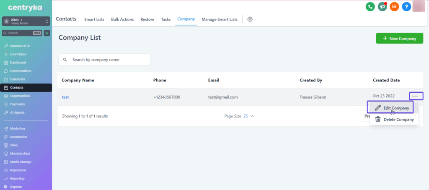The image size is (429, 190).
Task: Open the contacts settings gear icon
Action: [x=250, y=20]
